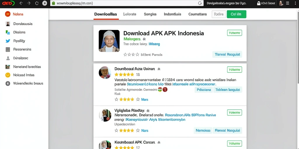
Task: Click the empty star rating on main card
Action: coord(131,55)
